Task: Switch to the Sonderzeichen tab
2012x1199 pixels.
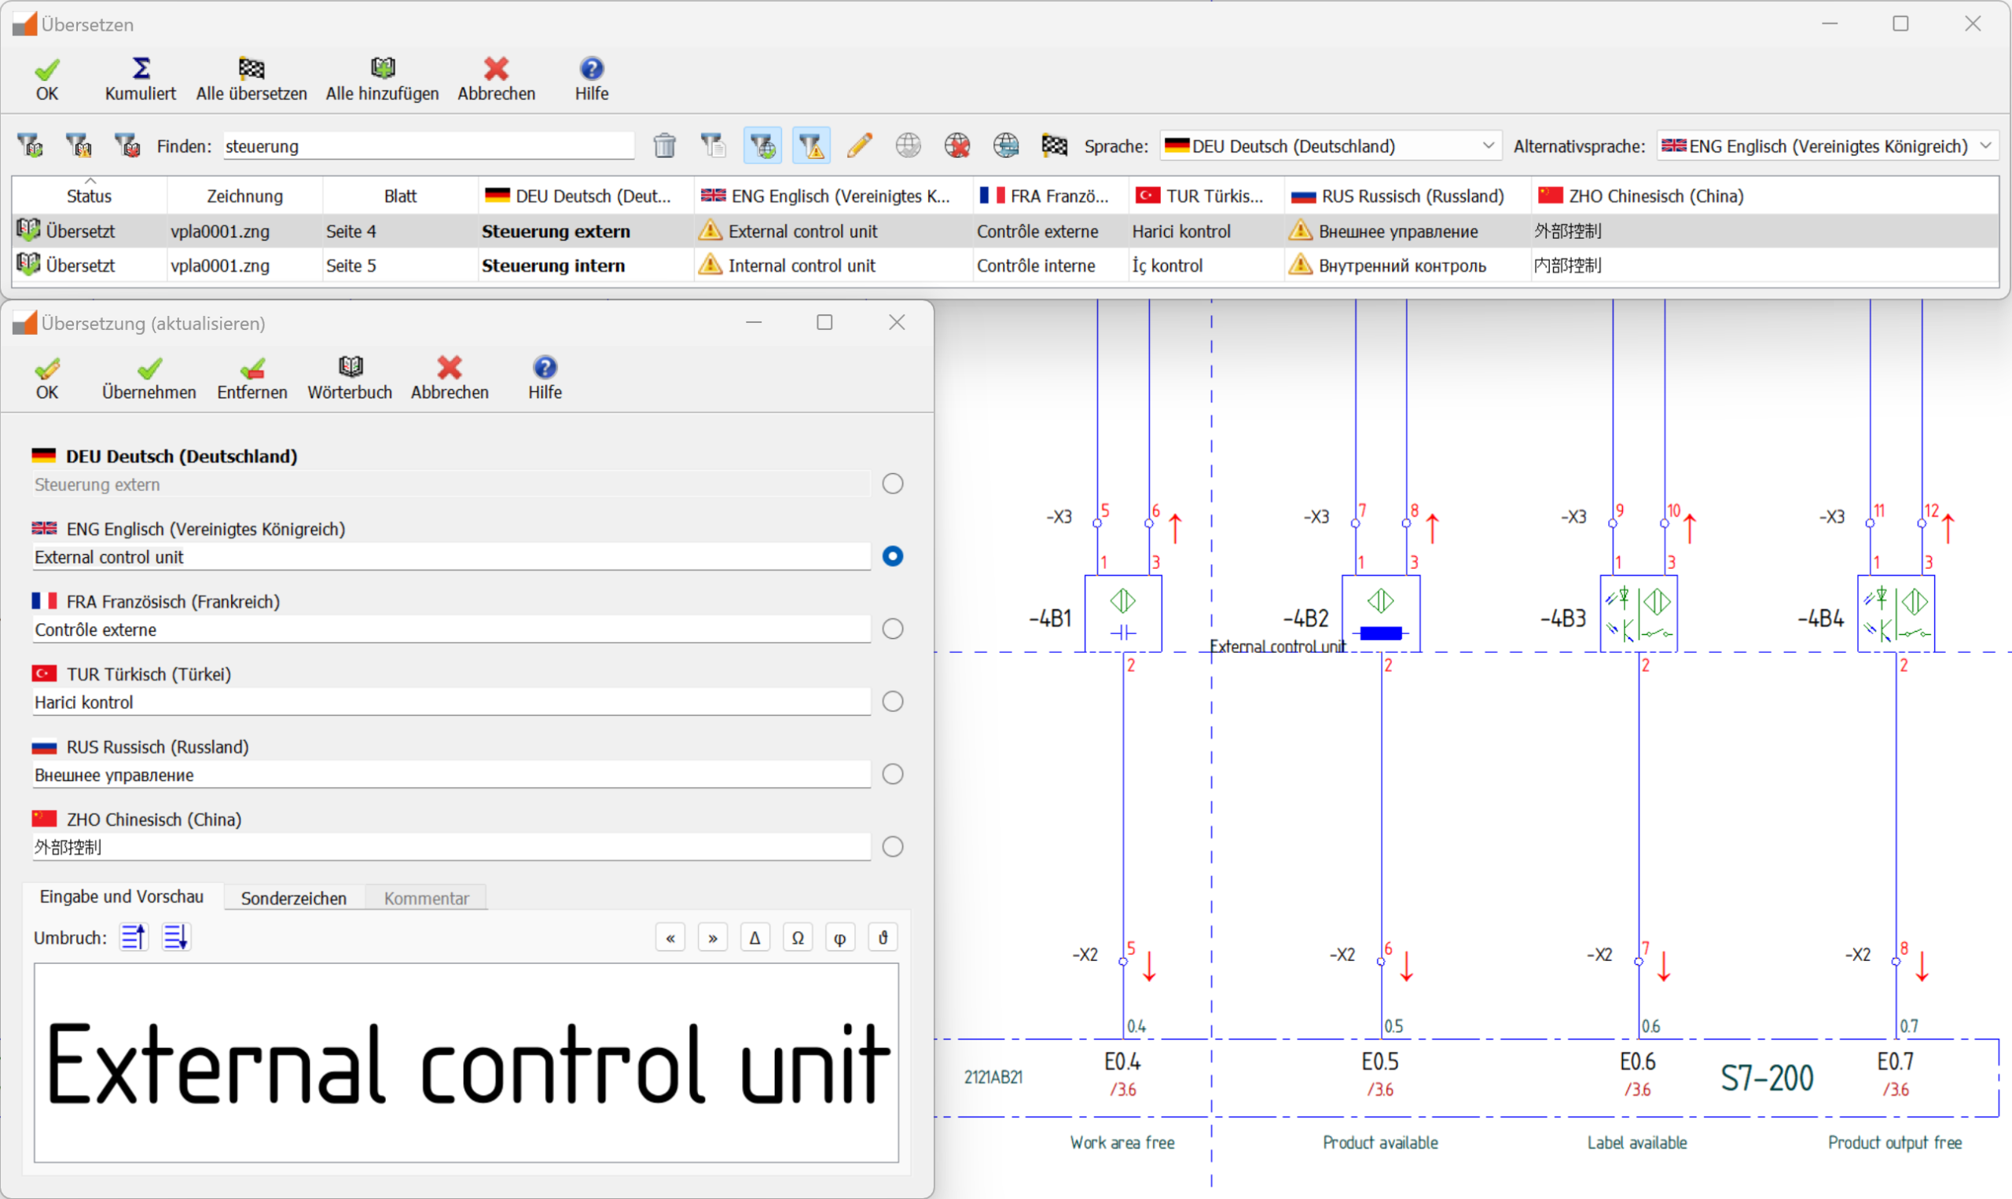Action: tap(293, 898)
